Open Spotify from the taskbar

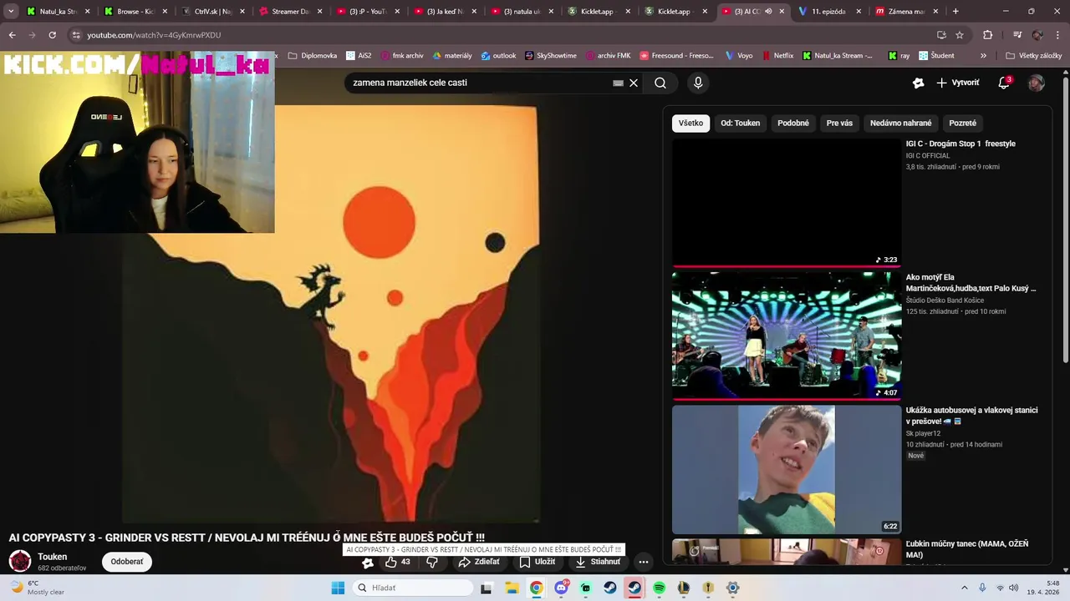tap(659, 588)
